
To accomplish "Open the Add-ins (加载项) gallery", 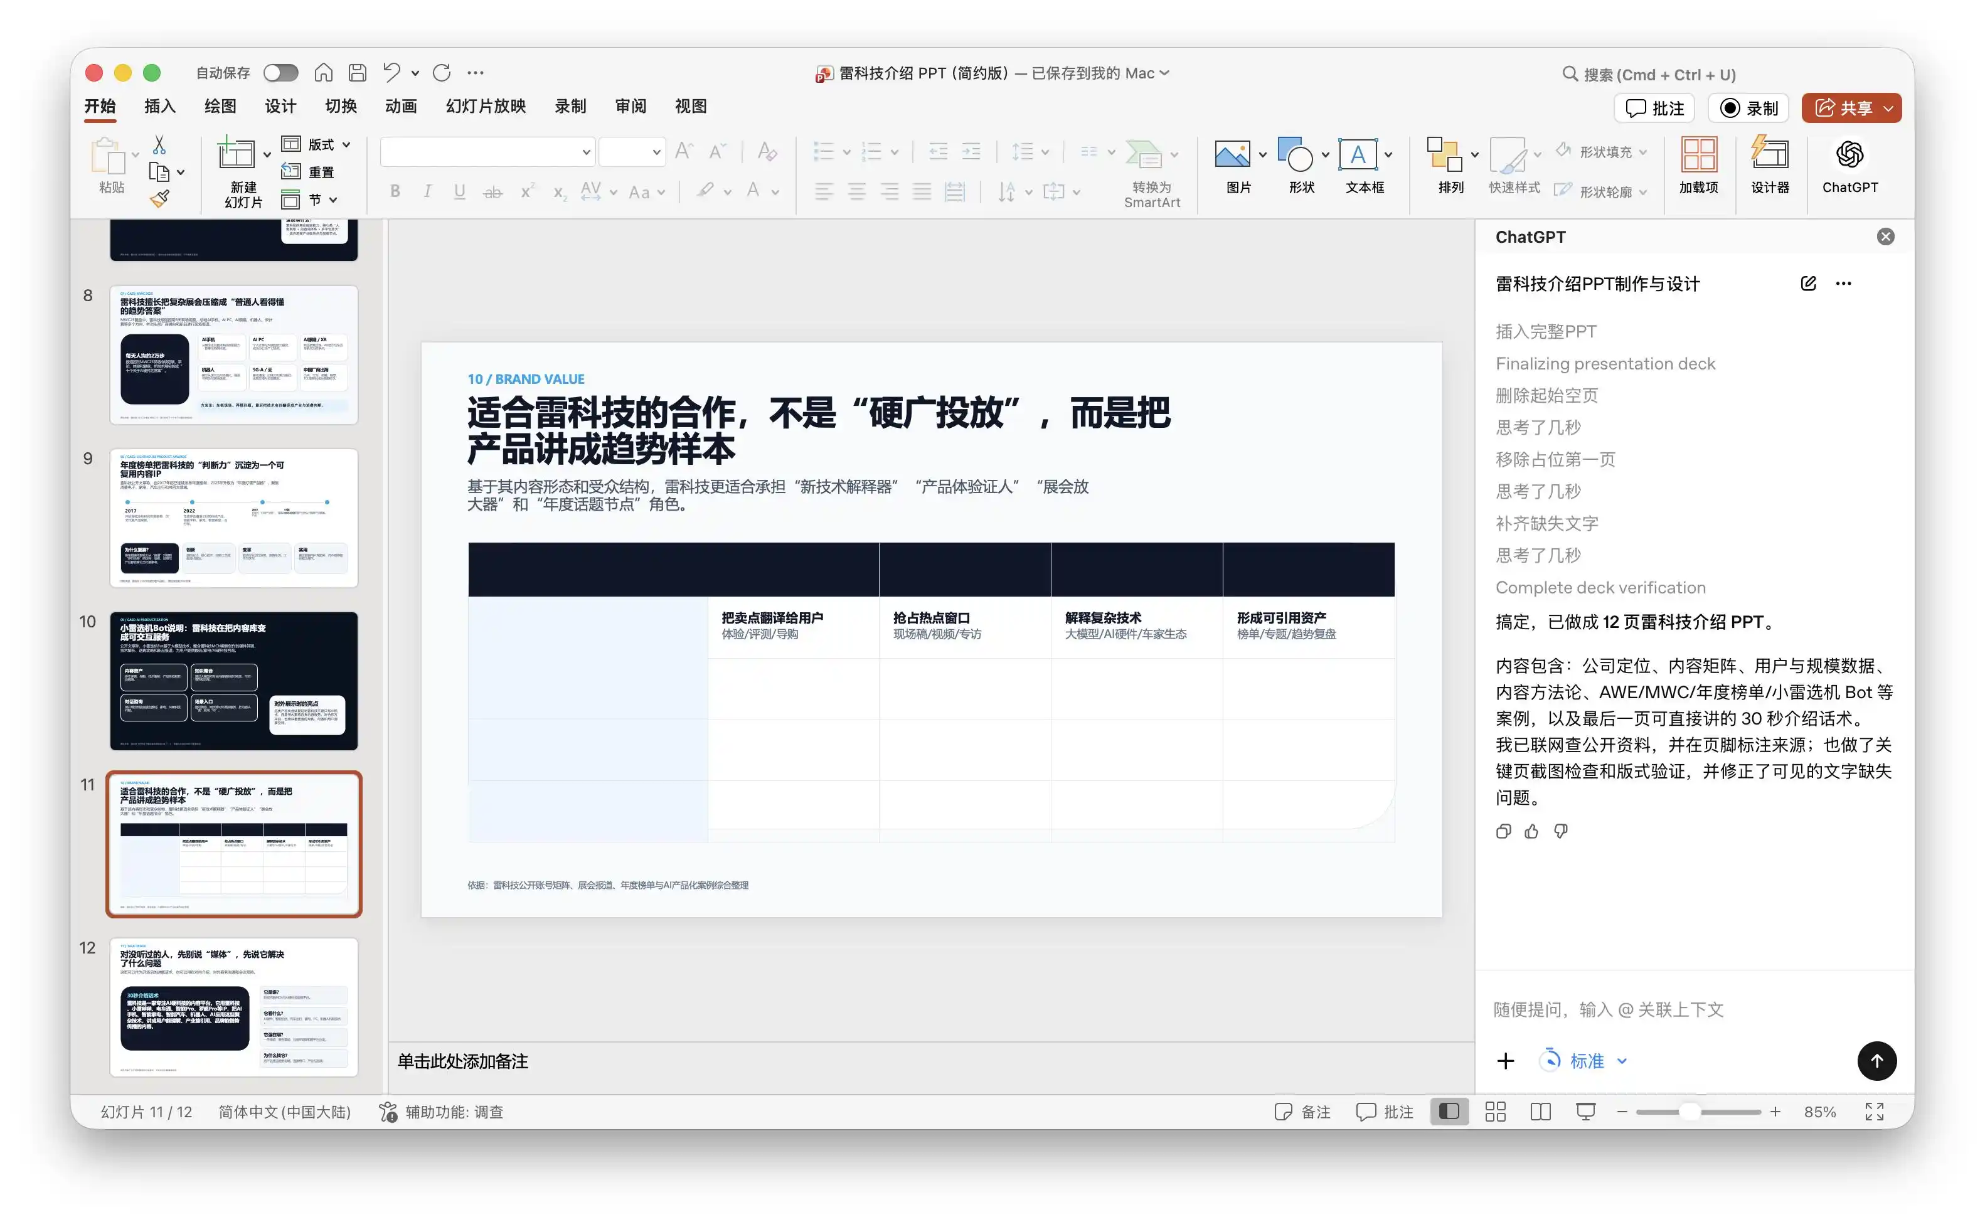I will coord(1699,166).
